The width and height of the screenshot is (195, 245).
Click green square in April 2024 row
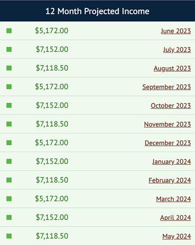click(x=9, y=217)
